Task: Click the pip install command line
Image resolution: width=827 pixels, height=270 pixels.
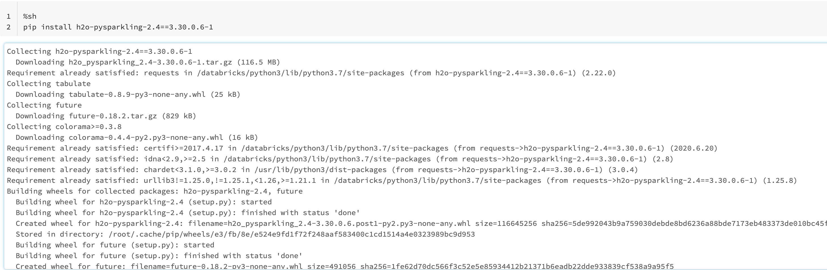Action: click(118, 27)
